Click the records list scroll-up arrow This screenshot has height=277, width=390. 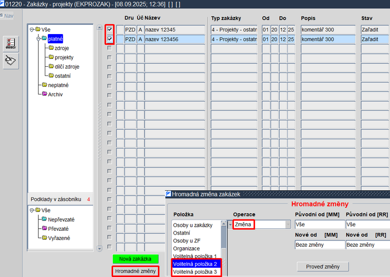point(99,28)
